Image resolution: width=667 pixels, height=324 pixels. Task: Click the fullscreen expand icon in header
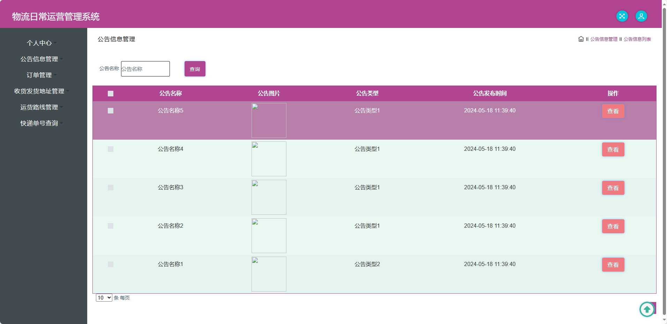click(x=622, y=16)
